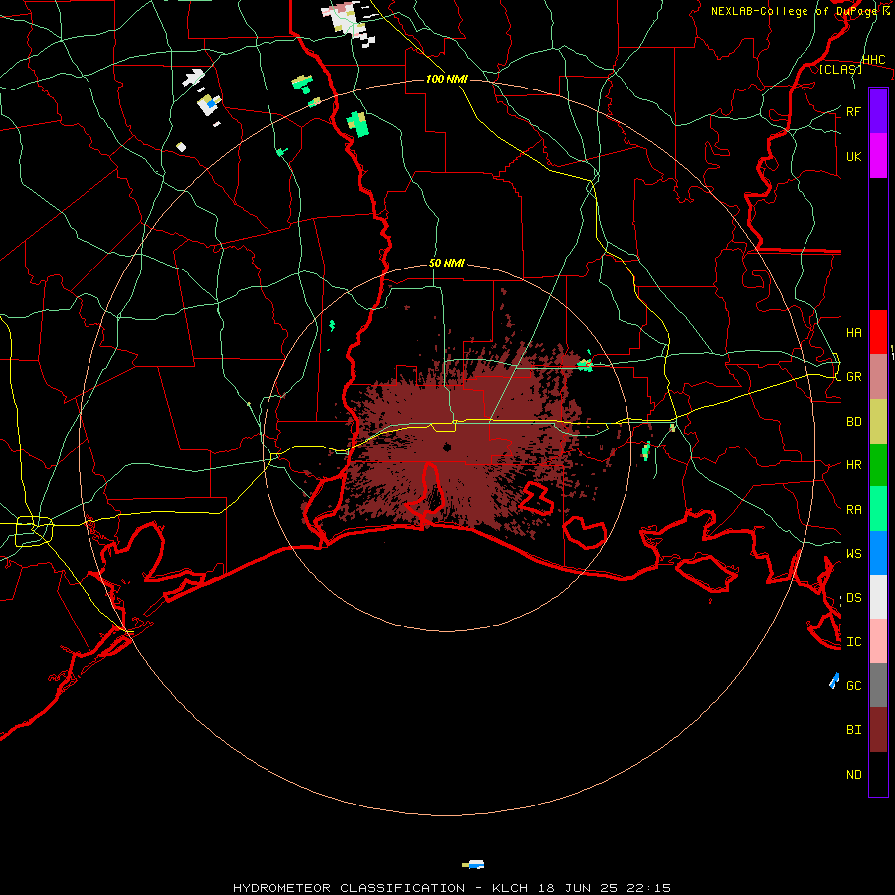Click the 'BI' legend label
Viewport: 895px width, 895px height.
(x=853, y=730)
